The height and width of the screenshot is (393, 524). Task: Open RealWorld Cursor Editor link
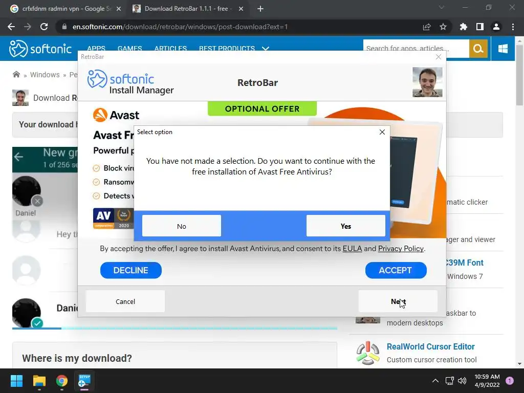431,346
